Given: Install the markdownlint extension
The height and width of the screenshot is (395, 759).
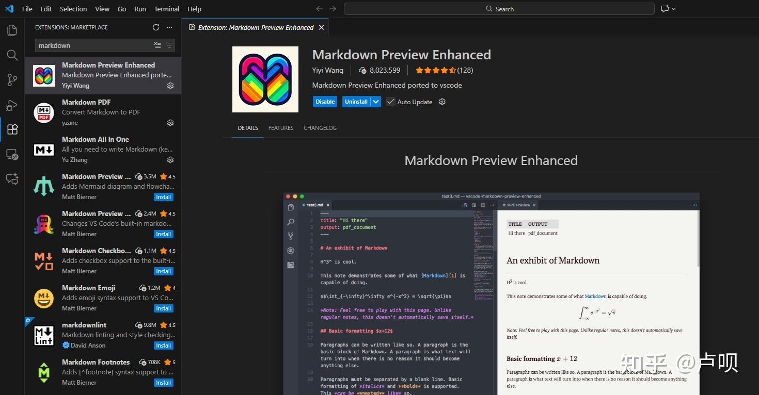Looking at the screenshot, I should point(164,345).
